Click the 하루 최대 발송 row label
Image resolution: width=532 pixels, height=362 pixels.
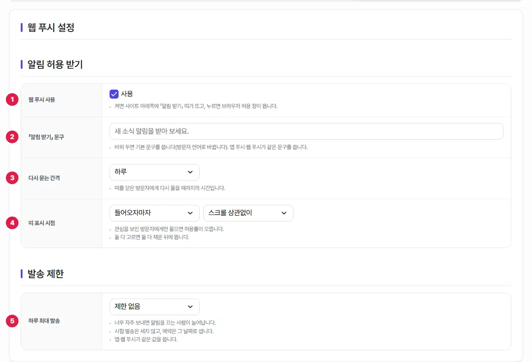(x=44, y=321)
